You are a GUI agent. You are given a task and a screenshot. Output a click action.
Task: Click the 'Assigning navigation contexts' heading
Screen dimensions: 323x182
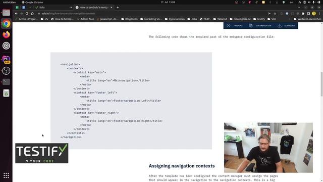(x=182, y=166)
